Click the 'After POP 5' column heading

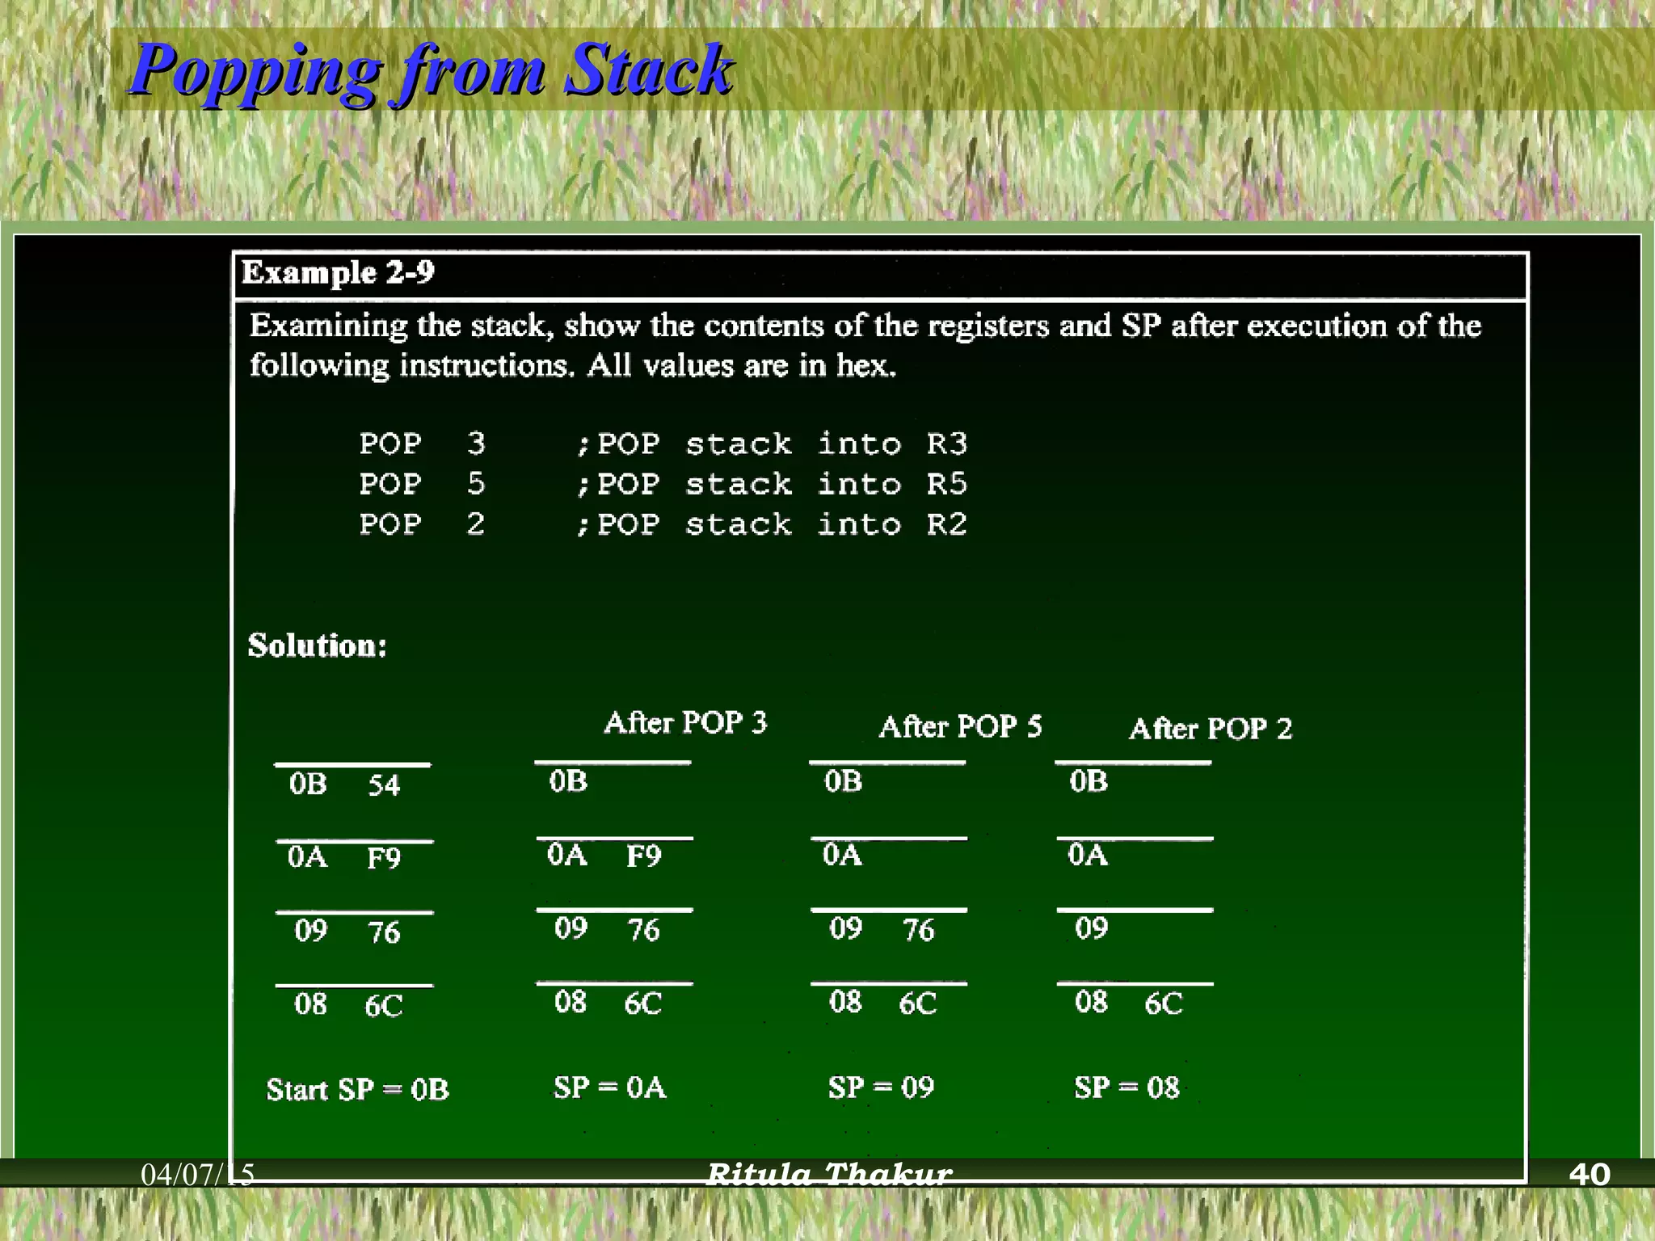pos(960,726)
